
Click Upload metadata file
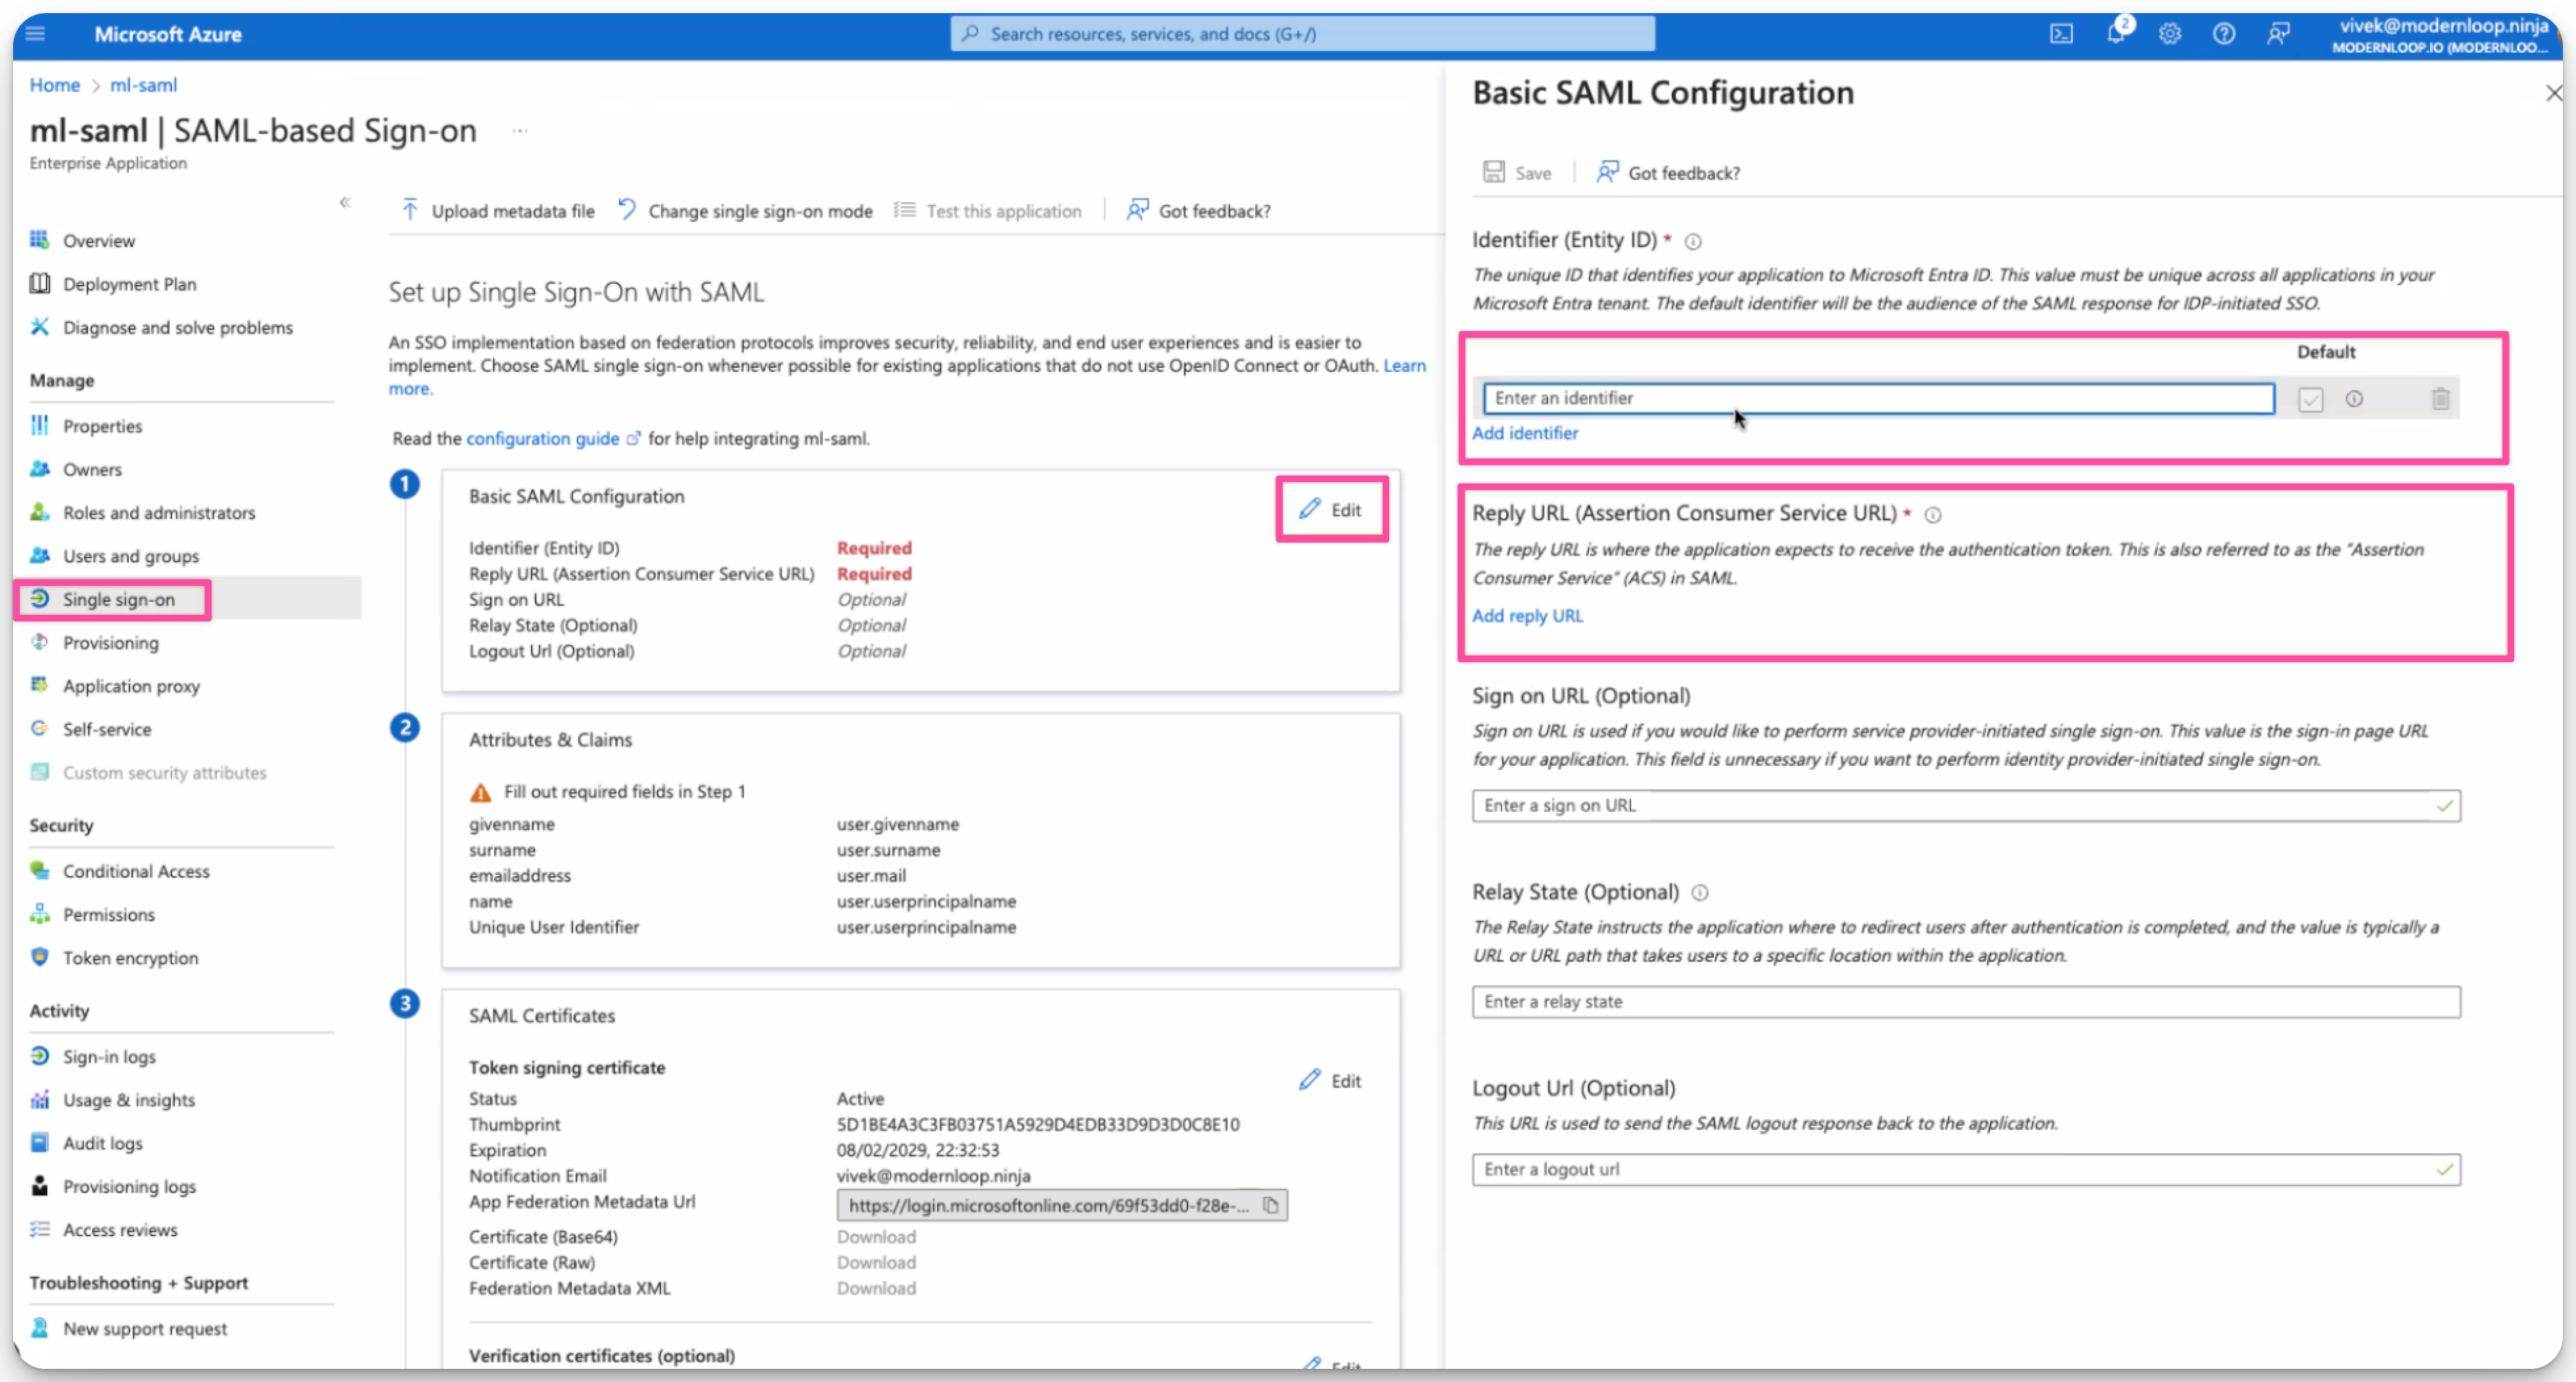click(x=498, y=211)
